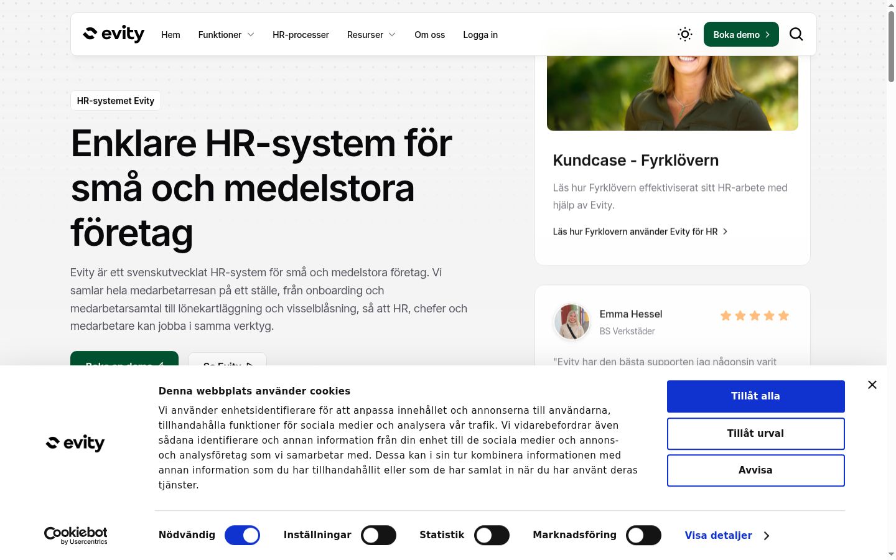
Task: Close the cookie banner with the X
Action: tap(872, 385)
